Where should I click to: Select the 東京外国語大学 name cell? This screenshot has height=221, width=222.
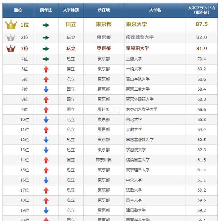pyautogui.click(x=155, y=99)
